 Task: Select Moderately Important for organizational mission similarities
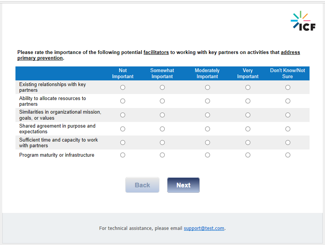207,115
